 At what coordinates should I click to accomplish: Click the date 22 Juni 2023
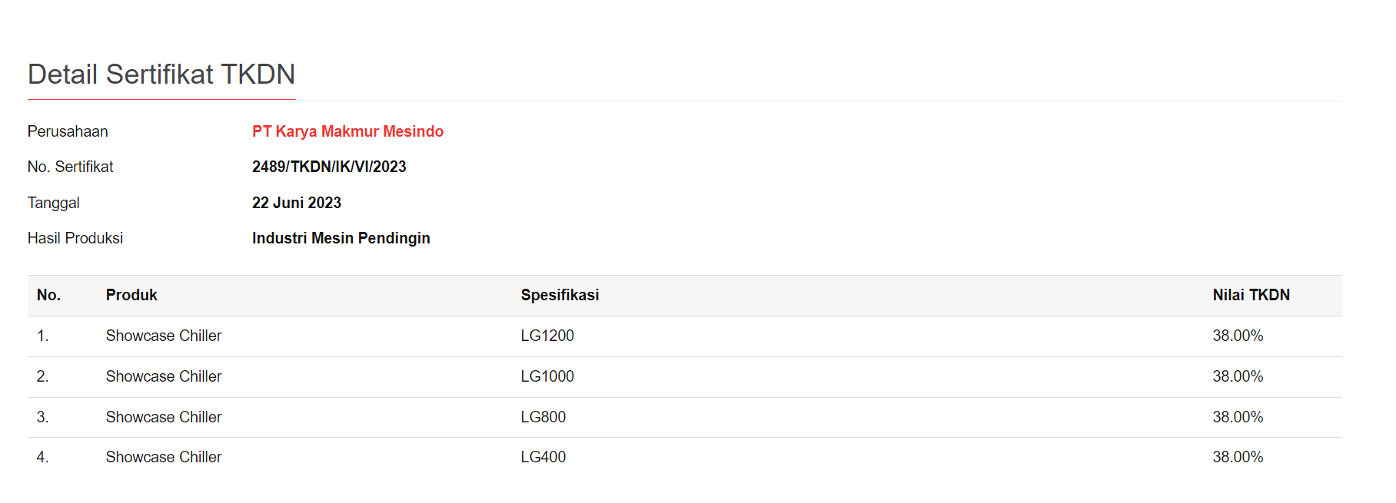[297, 203]
